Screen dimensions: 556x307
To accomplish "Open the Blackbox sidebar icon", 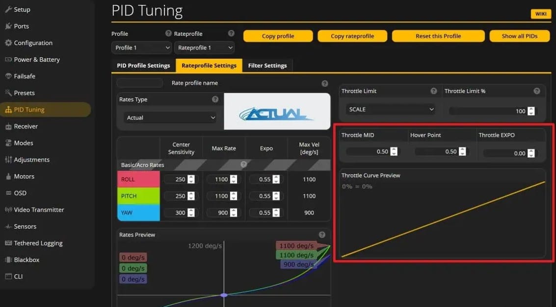I will point(8,260).
